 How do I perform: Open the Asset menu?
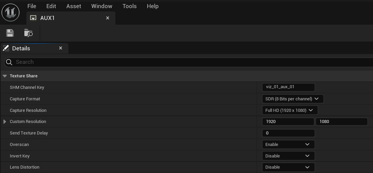pos(73,6)
